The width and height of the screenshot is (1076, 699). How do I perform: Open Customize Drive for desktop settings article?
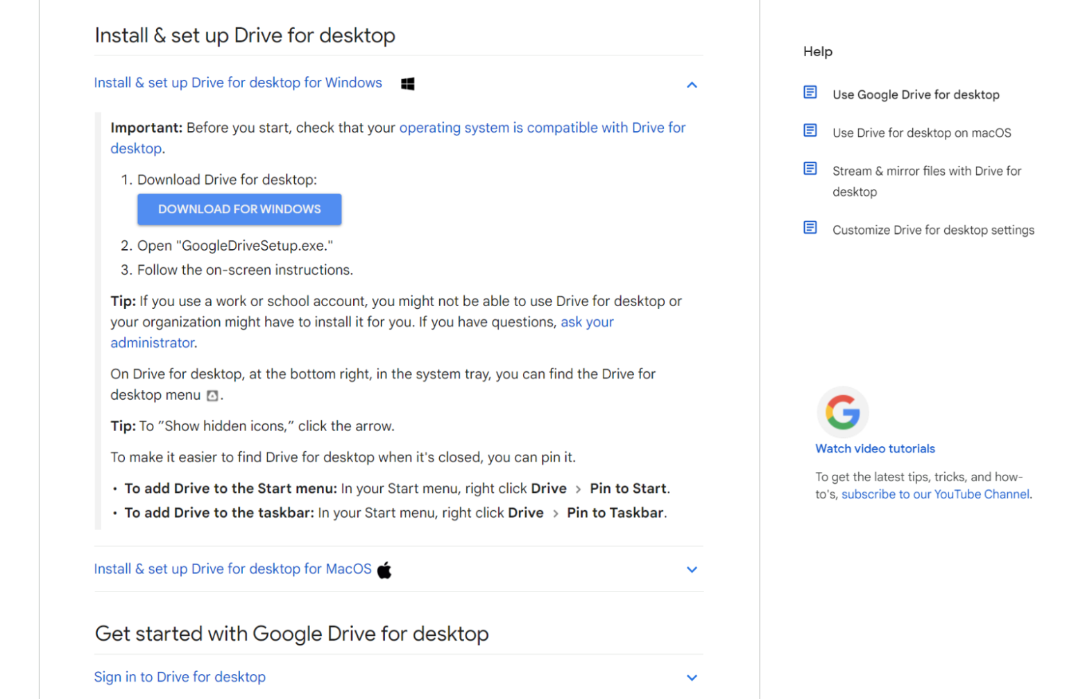[x=933, y=230]
